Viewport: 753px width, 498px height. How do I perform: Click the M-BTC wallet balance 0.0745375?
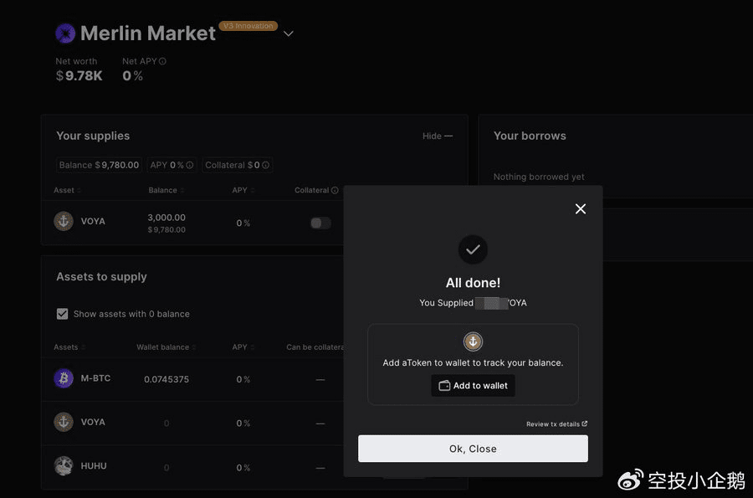tap(166, 379)
